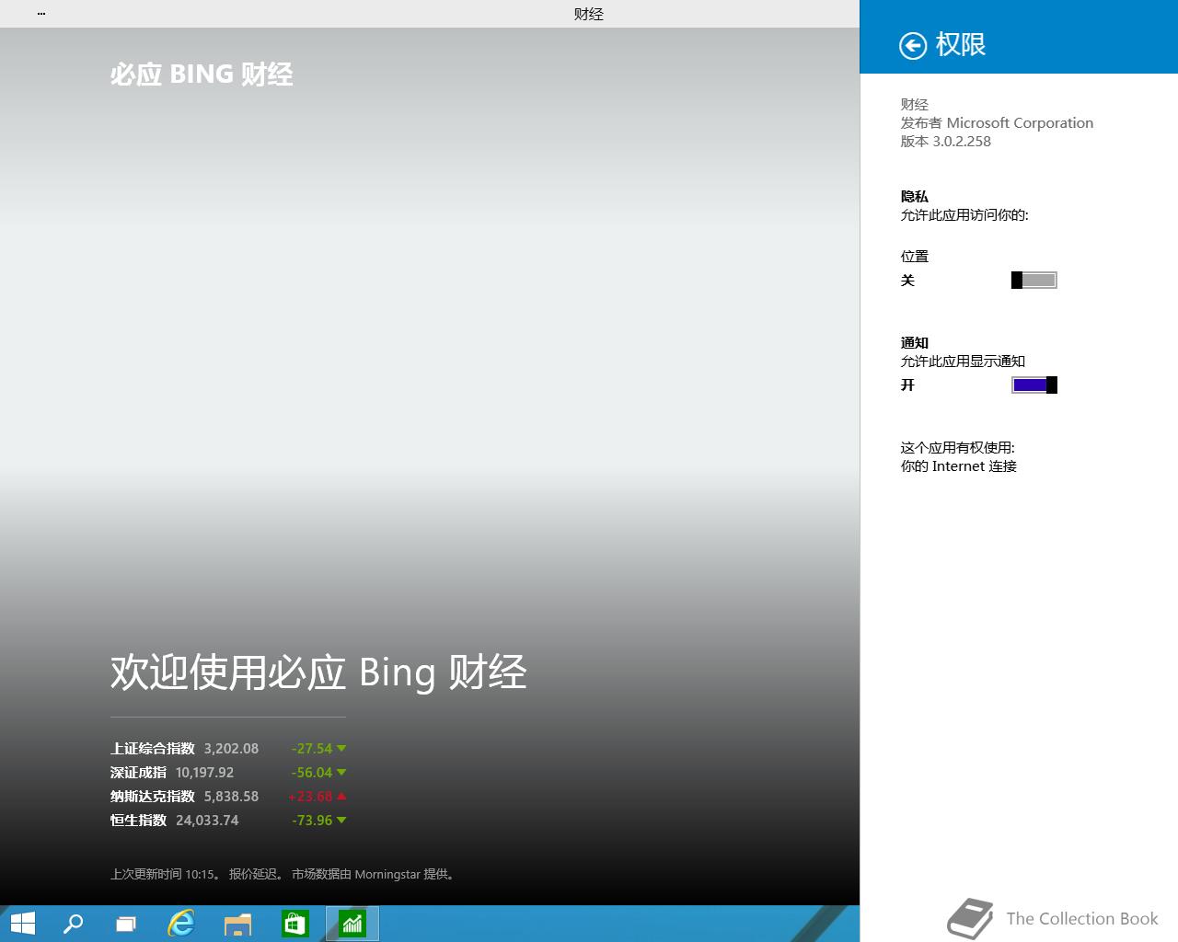This screenshot has height=942, width=1178.
Task: Open taskbar Search magnifier
Action: pos(73,924)
